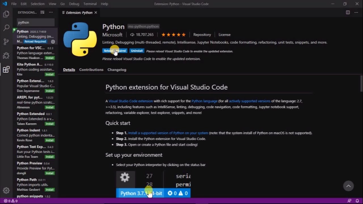This screenshot has width=363, height=204.
Task: Install the Kite Python extension
Action: point(50,75)
